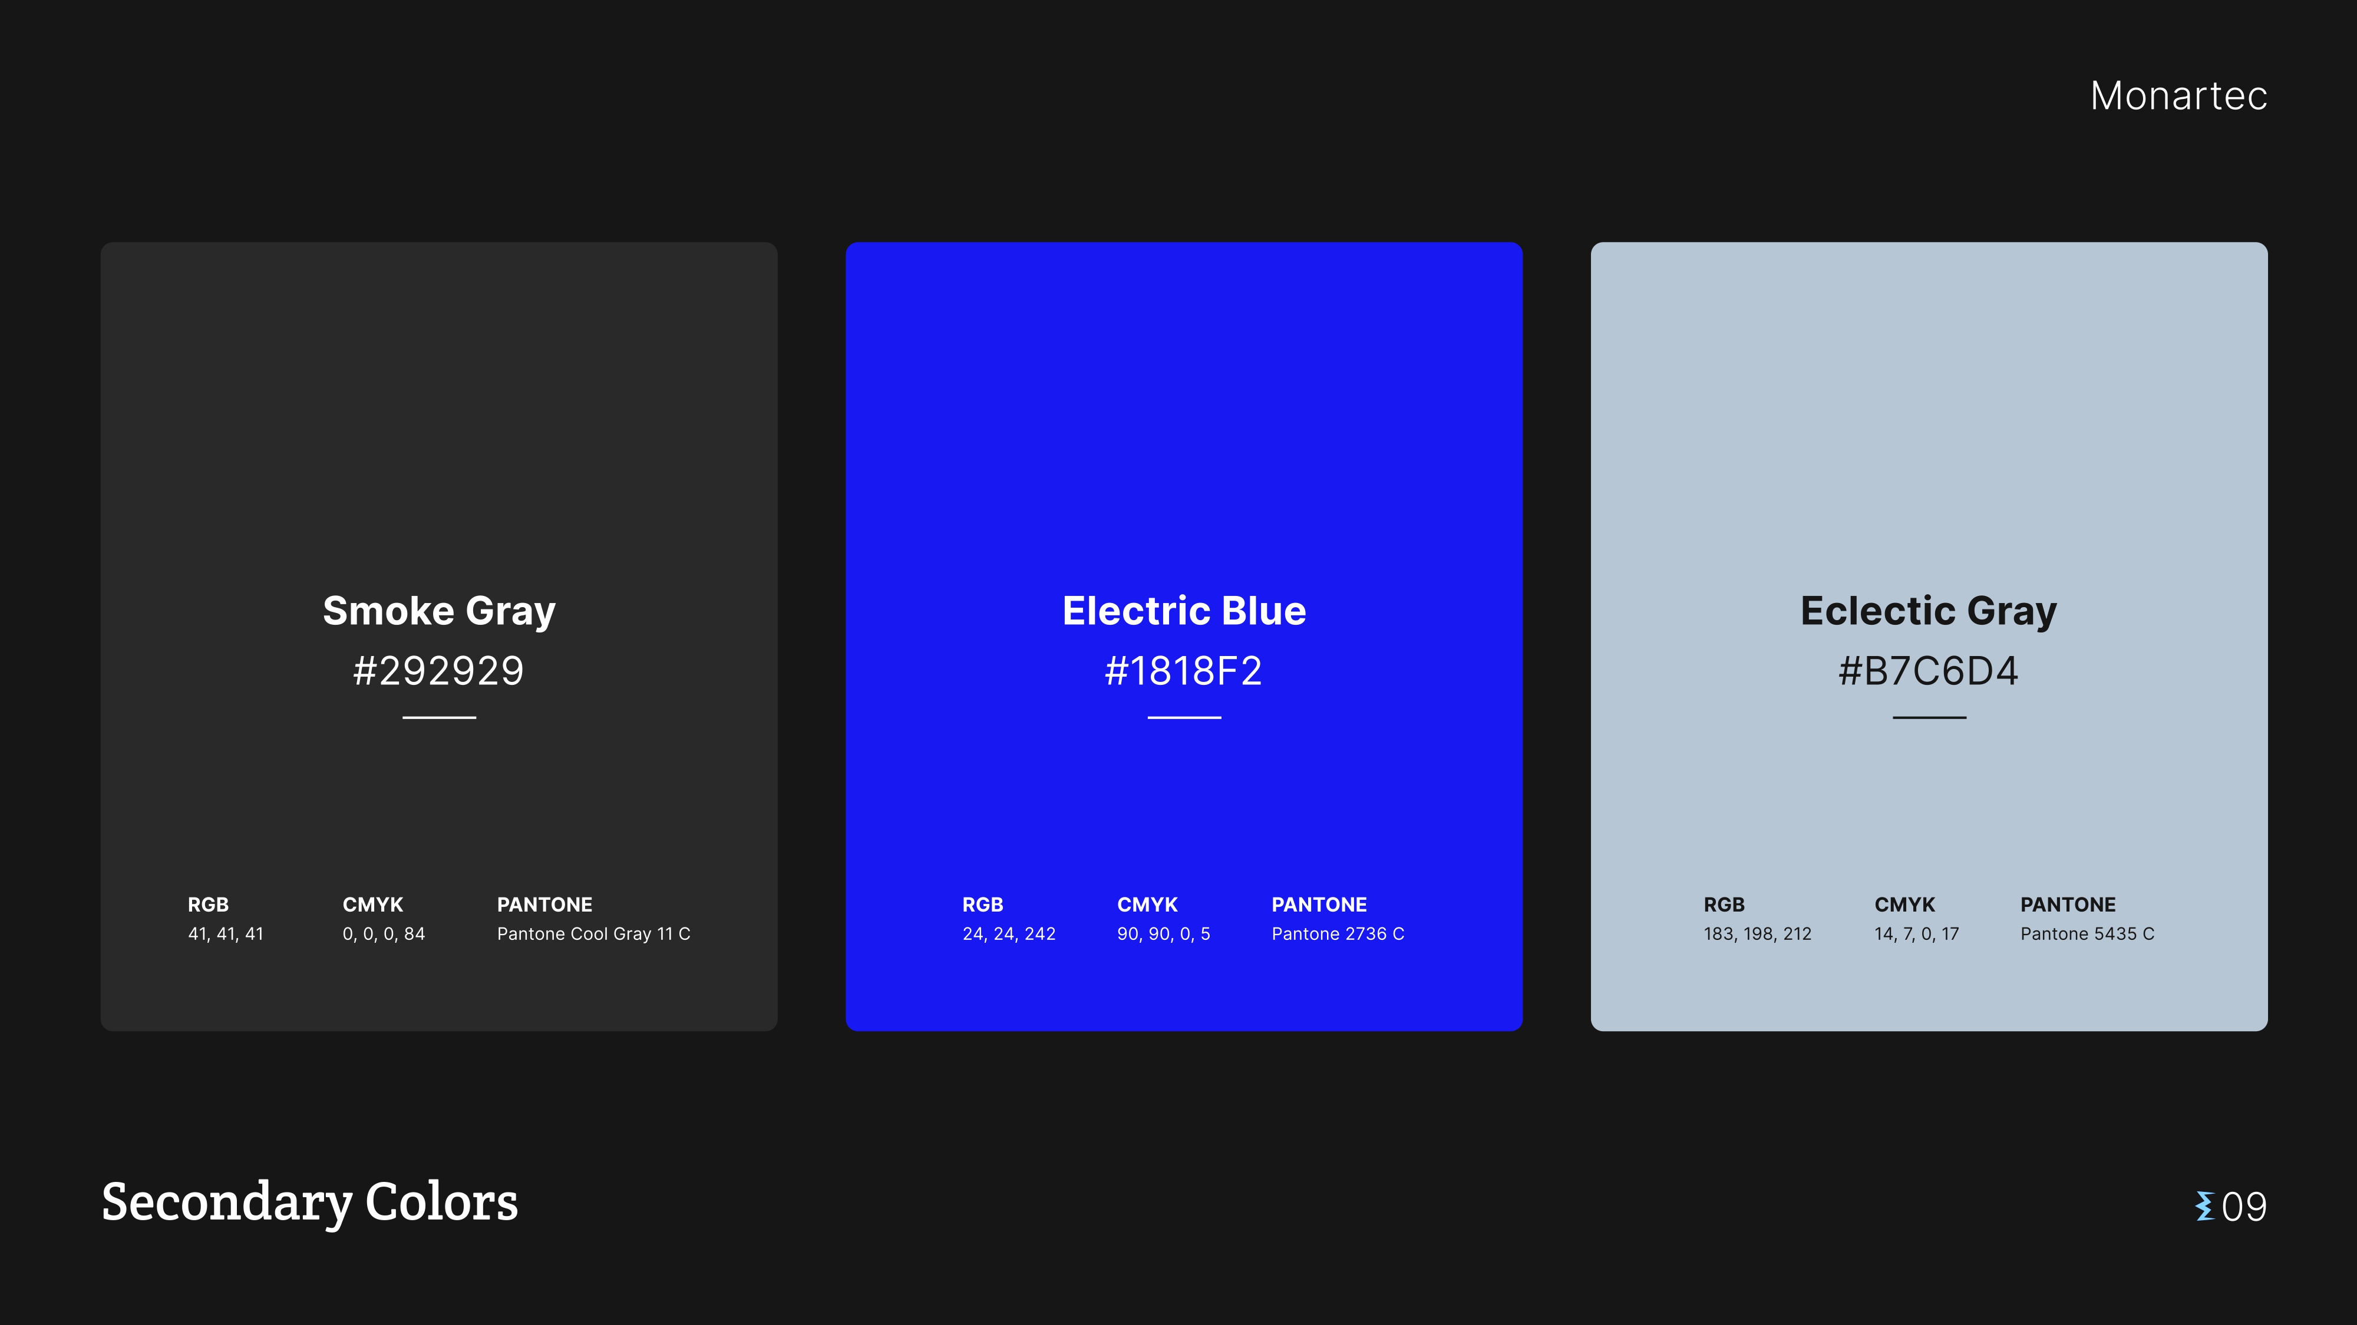Click the #292929 hex code
2357x1325 pixels.
point(438,671)
